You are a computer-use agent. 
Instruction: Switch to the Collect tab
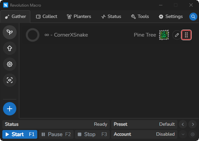[x=47, y=17]
